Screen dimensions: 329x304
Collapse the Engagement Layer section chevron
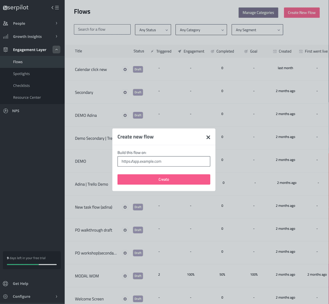[x=56, y=49]
